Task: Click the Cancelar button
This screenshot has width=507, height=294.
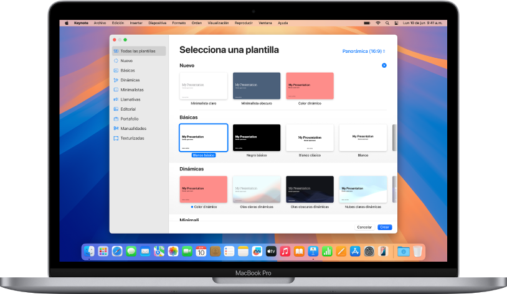Action: point(364,227)
